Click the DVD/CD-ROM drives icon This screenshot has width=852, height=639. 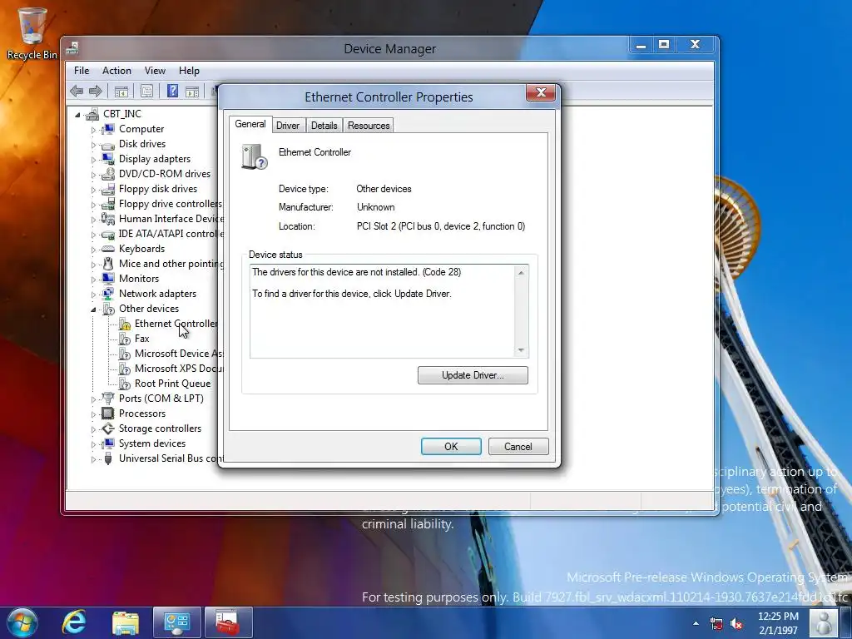[x=108, y=174]
